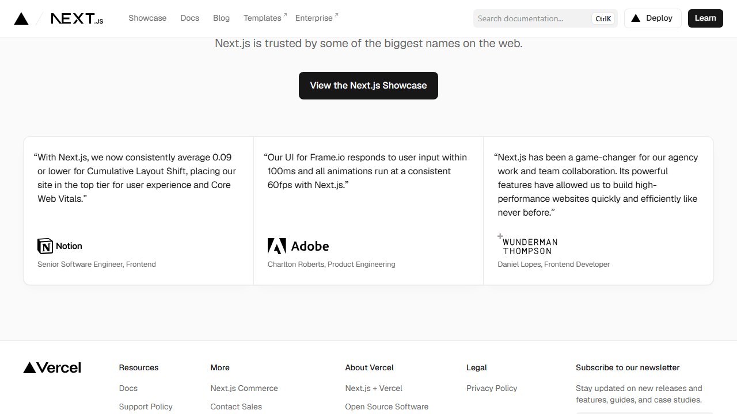Viewport: 737px width, 414px height.
Task: Click the newsletter 'Stay updated' description
Action: pos(639,394)
